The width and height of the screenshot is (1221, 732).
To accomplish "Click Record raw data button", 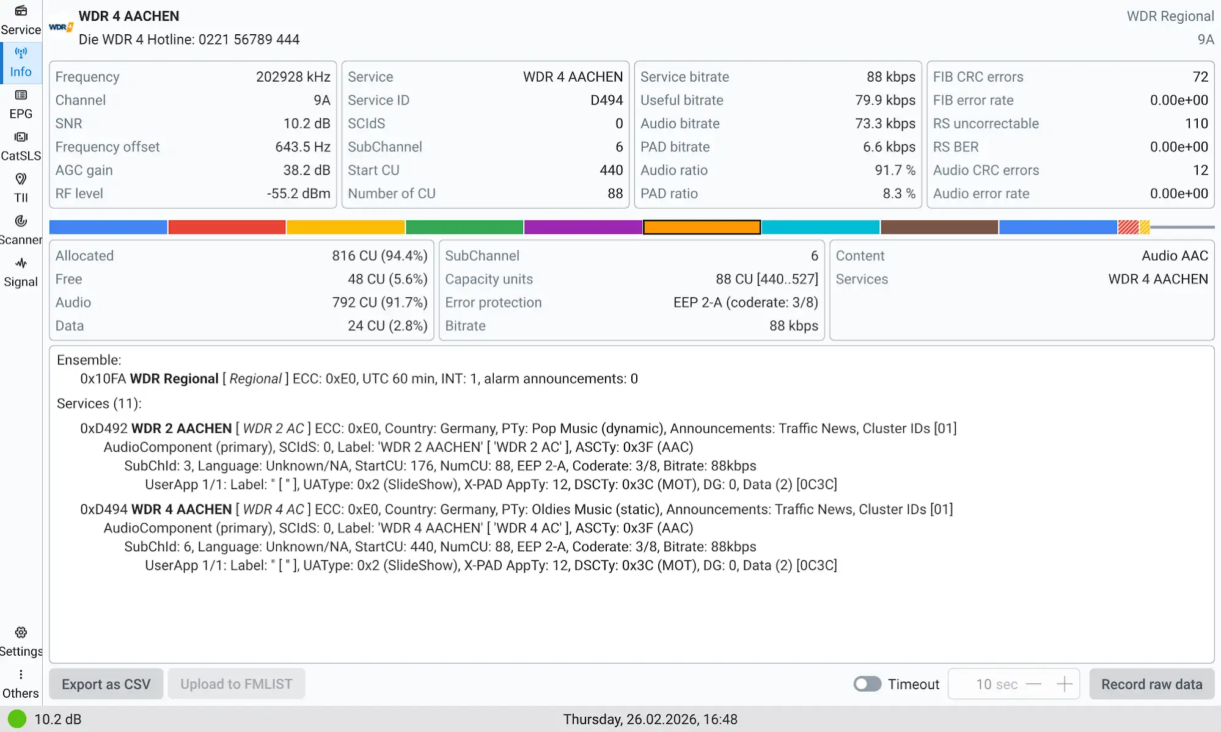I will pyautogui.click(x=1151, y=684).
